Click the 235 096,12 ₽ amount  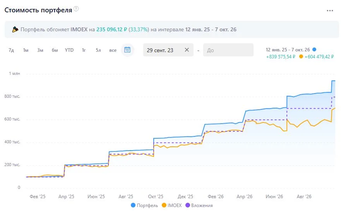pyautogui.click(x=111, y=29)
